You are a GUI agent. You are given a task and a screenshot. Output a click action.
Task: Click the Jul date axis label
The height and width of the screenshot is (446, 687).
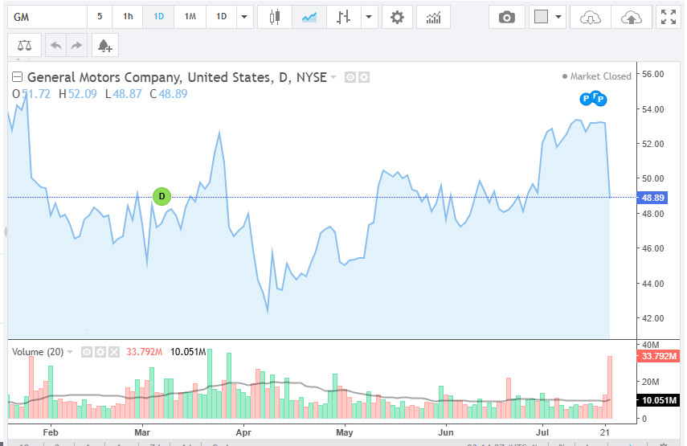(542, 432)
